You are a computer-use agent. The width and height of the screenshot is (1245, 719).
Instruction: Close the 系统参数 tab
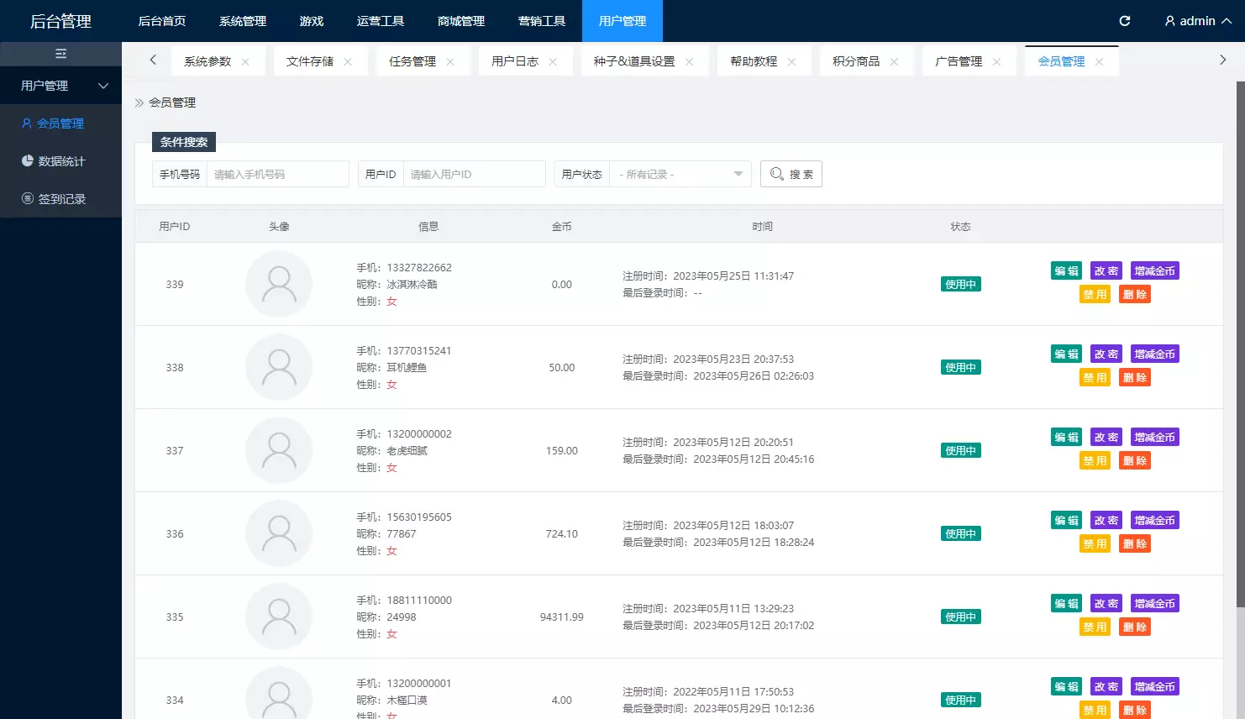tap(245, 62)
